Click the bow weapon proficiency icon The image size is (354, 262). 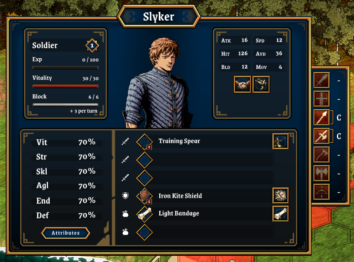coord(322,192)
